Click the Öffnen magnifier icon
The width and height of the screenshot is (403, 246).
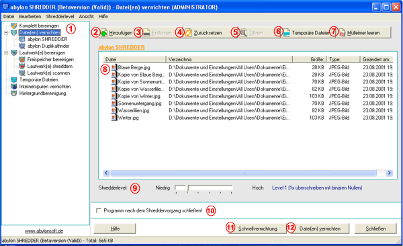click(x=243, y=33)
